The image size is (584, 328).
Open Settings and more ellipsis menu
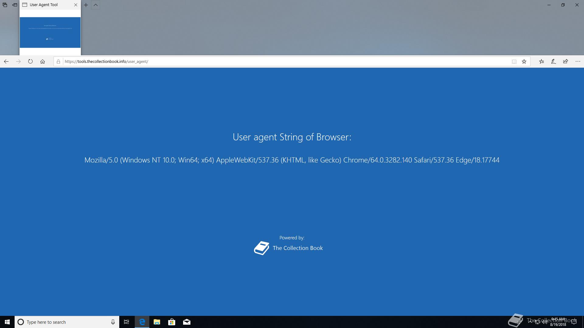[x=578, y=62]
